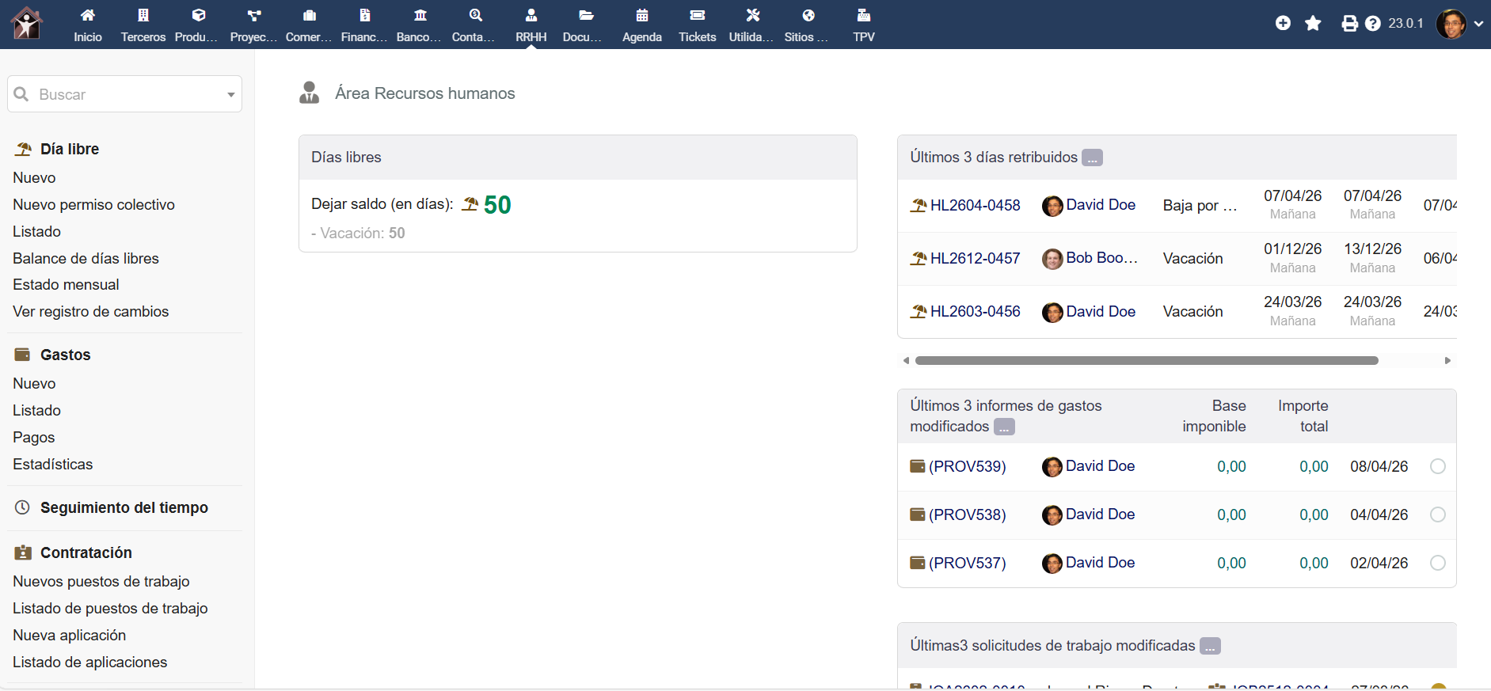Click into the Buscar search field
This screenshot has width=1491, height=691.
124,94
